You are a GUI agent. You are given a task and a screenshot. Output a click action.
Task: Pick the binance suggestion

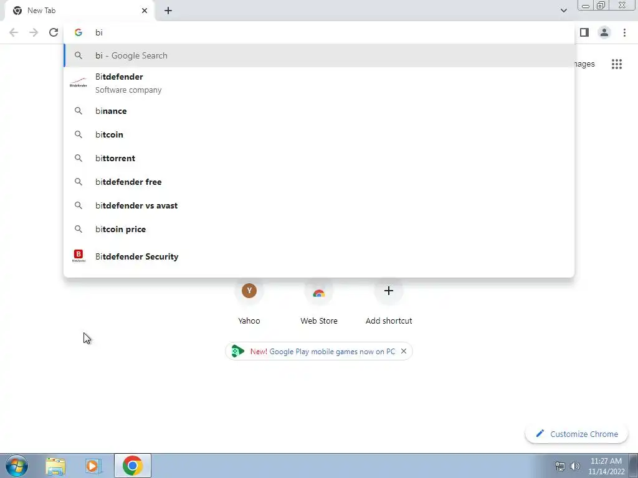pyautogui.click(x=319, y=111)
